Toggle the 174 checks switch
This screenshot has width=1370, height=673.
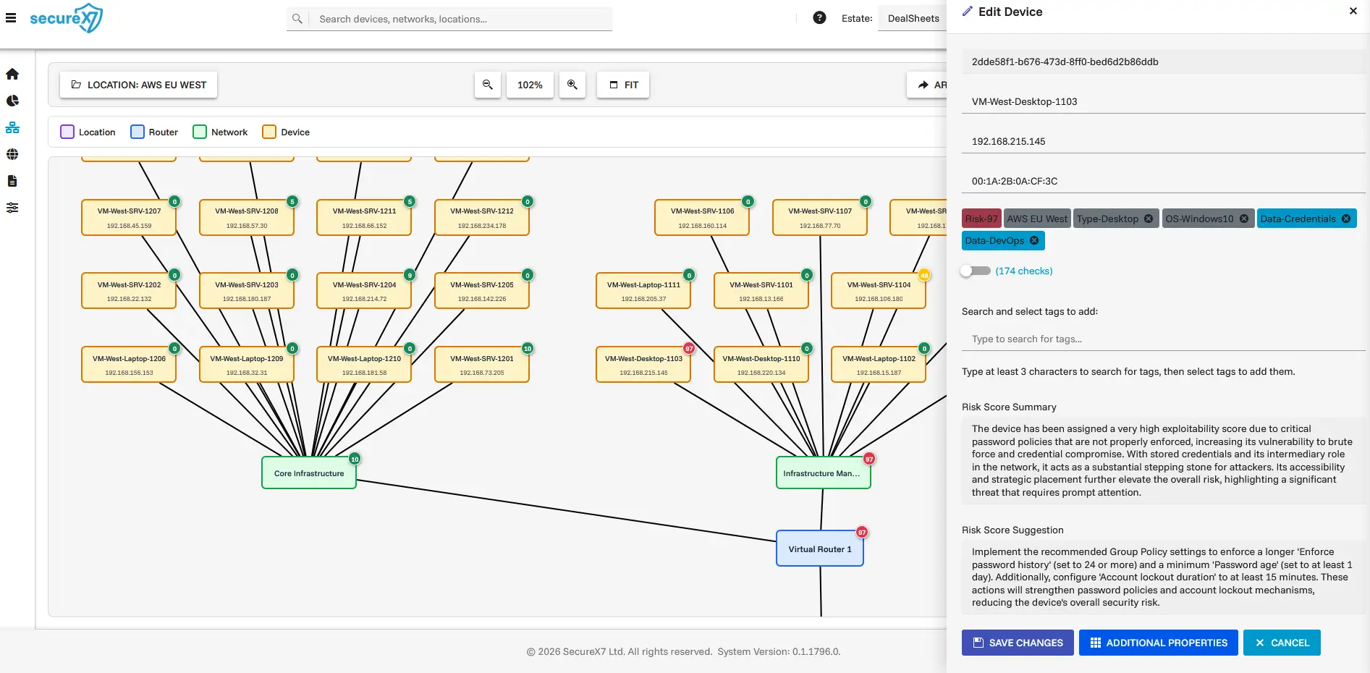[x=975, y=271]
